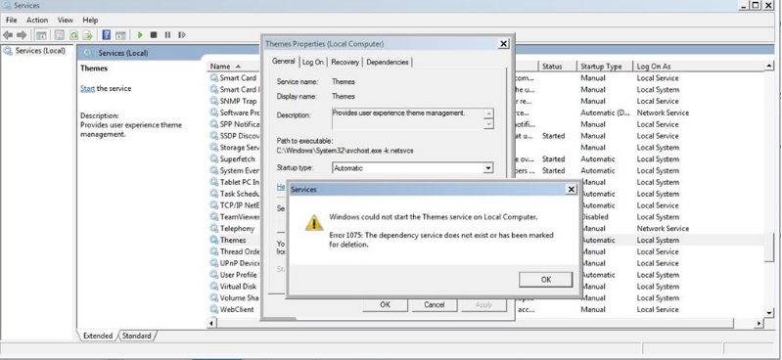Select the Themes row in services list
Viewport: 782px width, 360px height.
click(x=486, y=240)
